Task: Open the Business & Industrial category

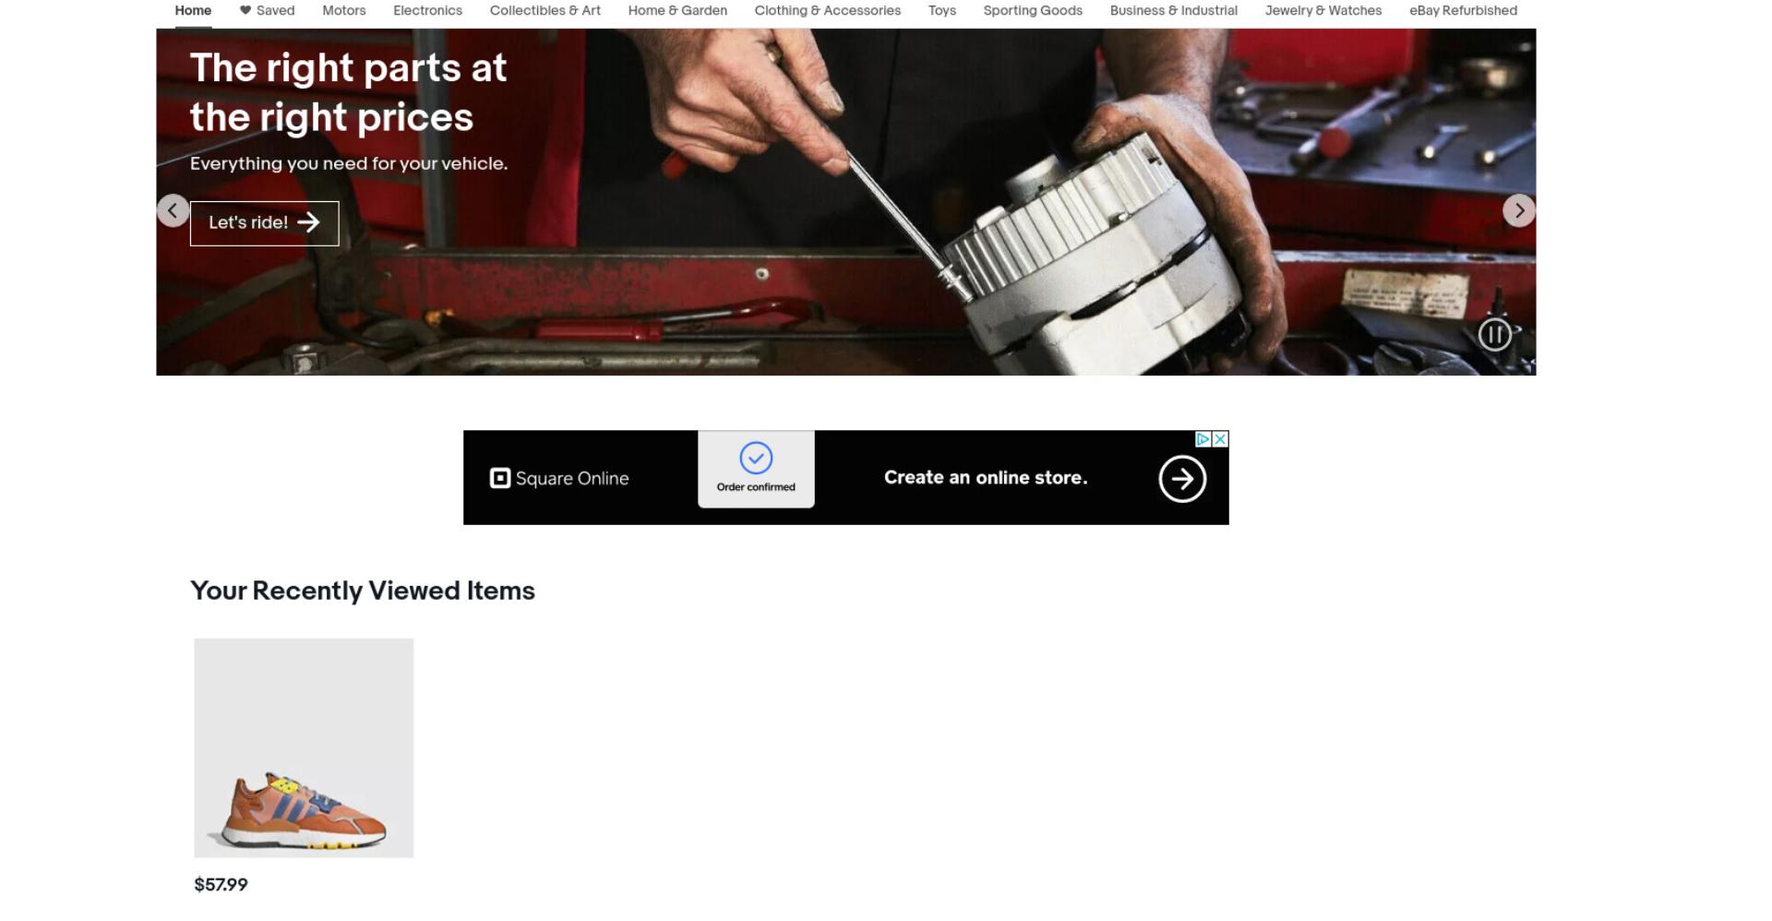Action: pyautogui.click(x=1173, y=10)
